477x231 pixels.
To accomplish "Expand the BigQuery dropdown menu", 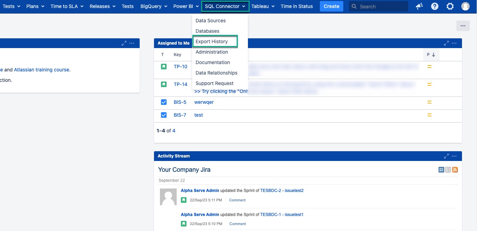I will click(x=154, y=6).
